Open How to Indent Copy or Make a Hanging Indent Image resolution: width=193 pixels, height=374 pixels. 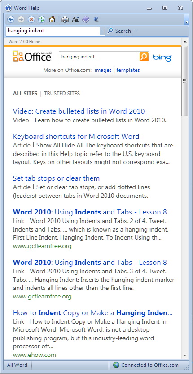(x=93, y=313)
